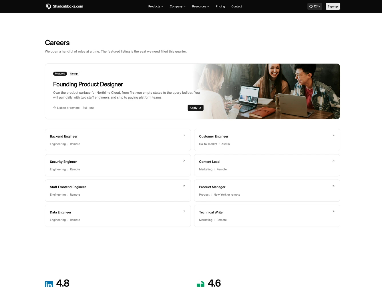Click the arrow icon on Content Lead card
Viewport: 382px width, 287px height.
point(333,161)
